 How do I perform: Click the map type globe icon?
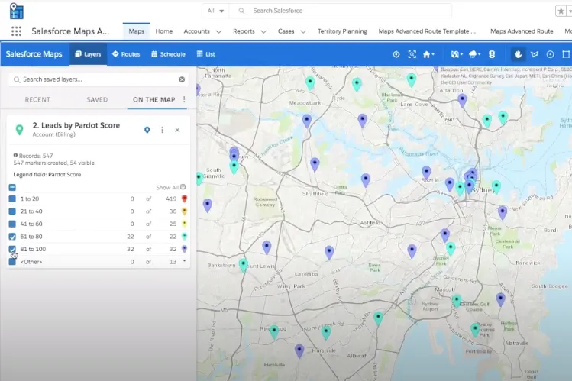454,54
